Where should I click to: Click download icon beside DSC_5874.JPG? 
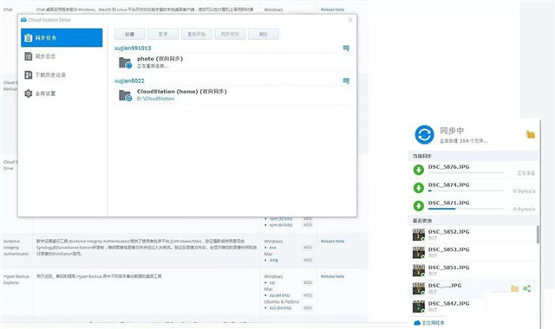(419, 188)
